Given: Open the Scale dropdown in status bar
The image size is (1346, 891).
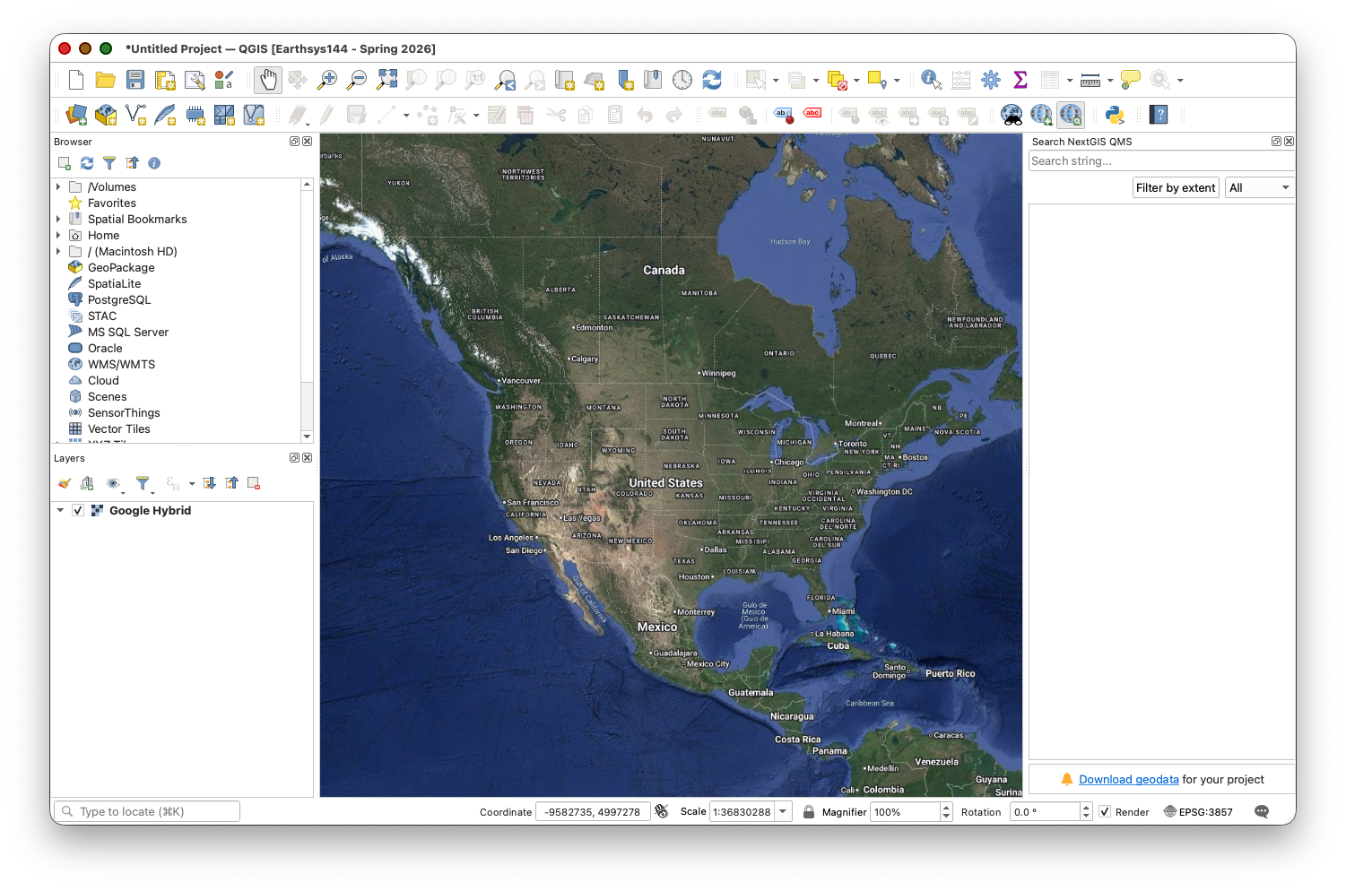Looking at the screenshot, I should pos(783,812).
